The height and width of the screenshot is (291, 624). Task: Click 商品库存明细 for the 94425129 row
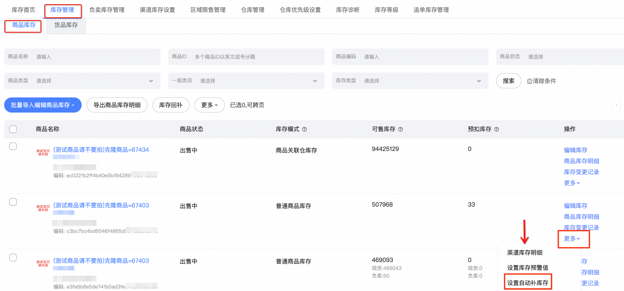(x=581, y=161)
